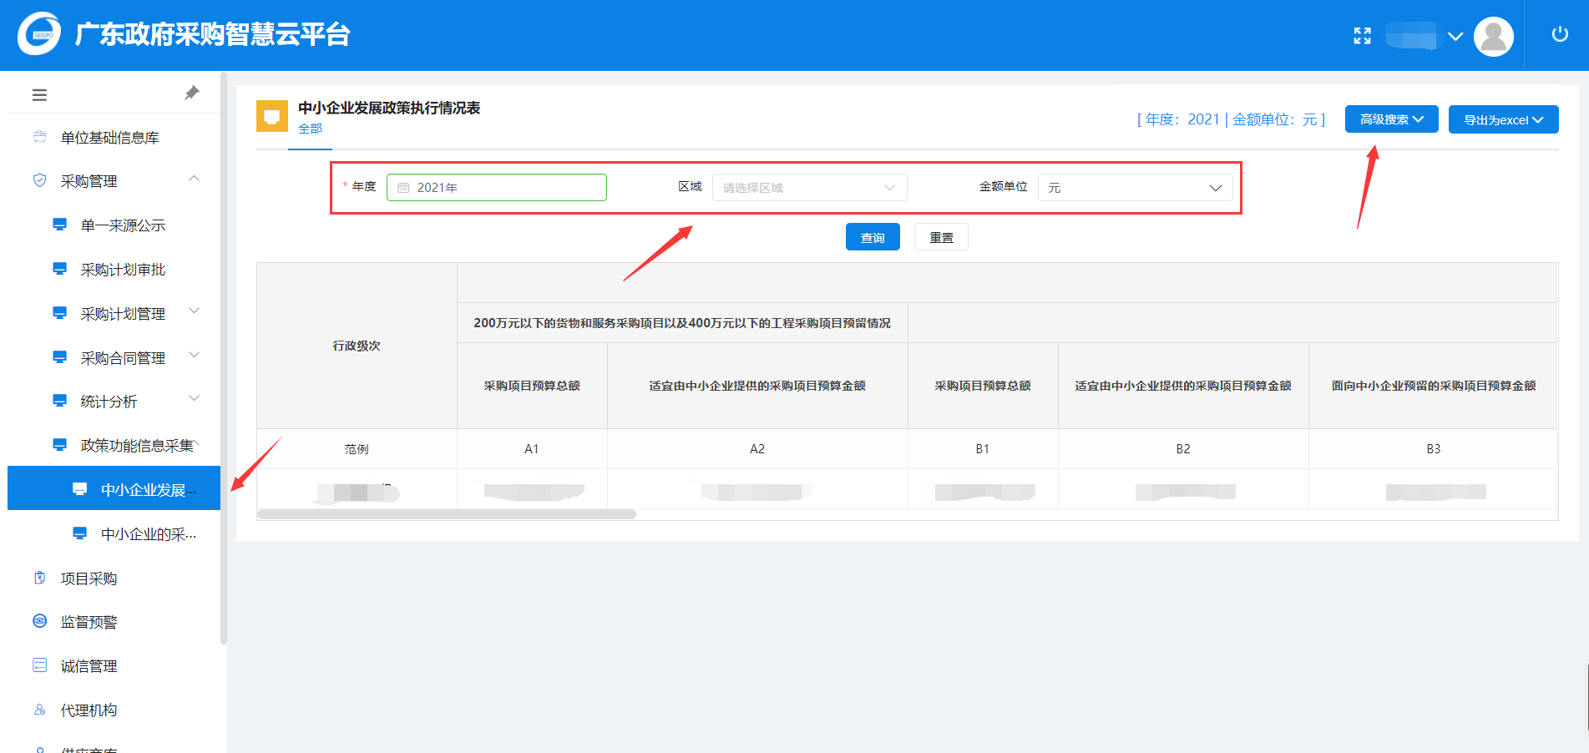Click the A2 cell in 范例 row
Image resolution: width=1589 pixels, height=753 pixels.
(x=757, y=449)
